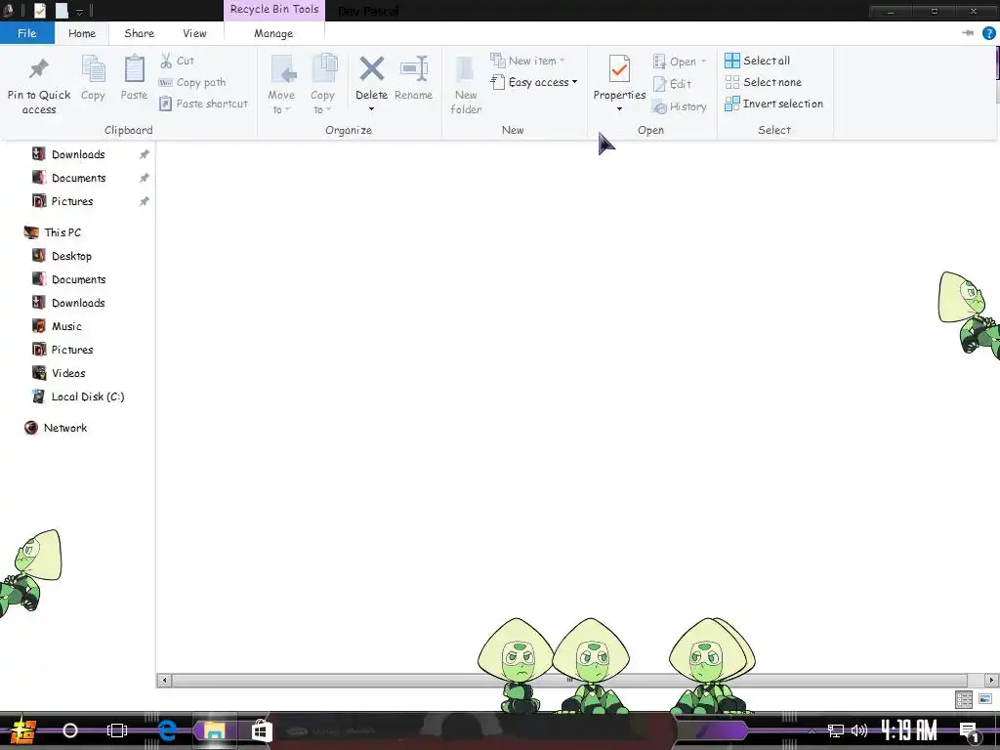Click the horizontal scrollbar left arrow
Screen dimensions: 1000x750
164,680
